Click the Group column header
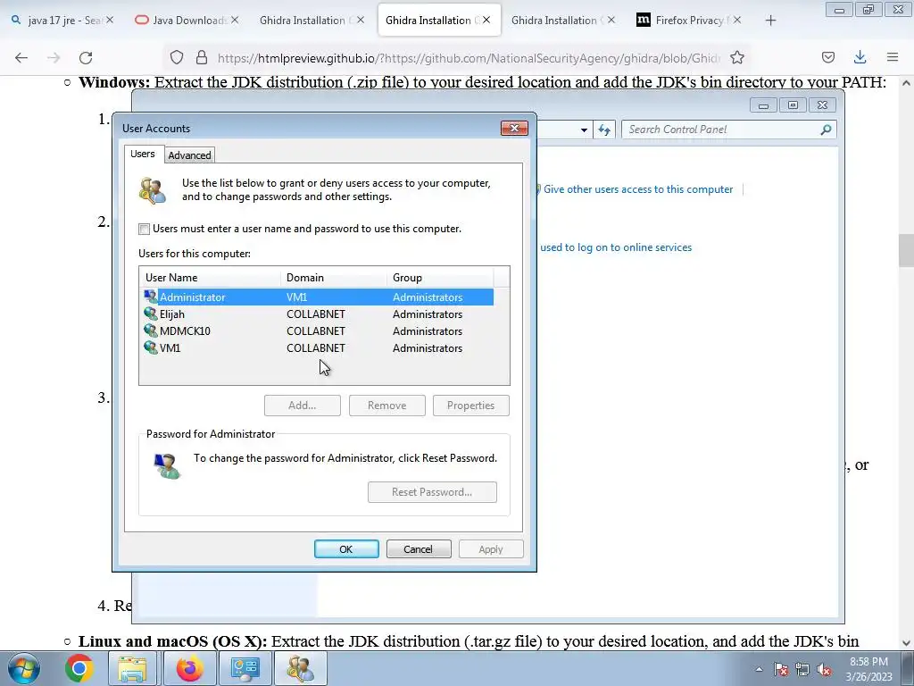Screen dimensions: 914x686 click(440, 278)
